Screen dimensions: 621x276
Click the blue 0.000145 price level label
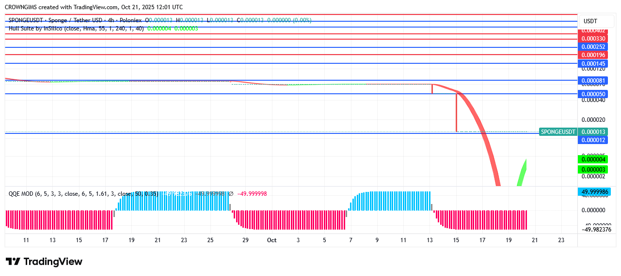click(x=593, y=64)
